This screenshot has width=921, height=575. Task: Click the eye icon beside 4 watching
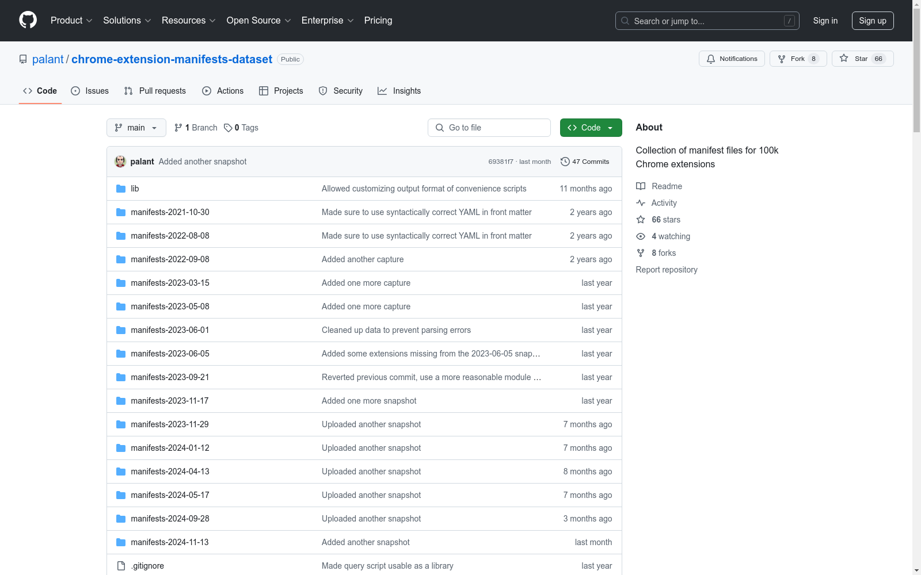point(641,236)
